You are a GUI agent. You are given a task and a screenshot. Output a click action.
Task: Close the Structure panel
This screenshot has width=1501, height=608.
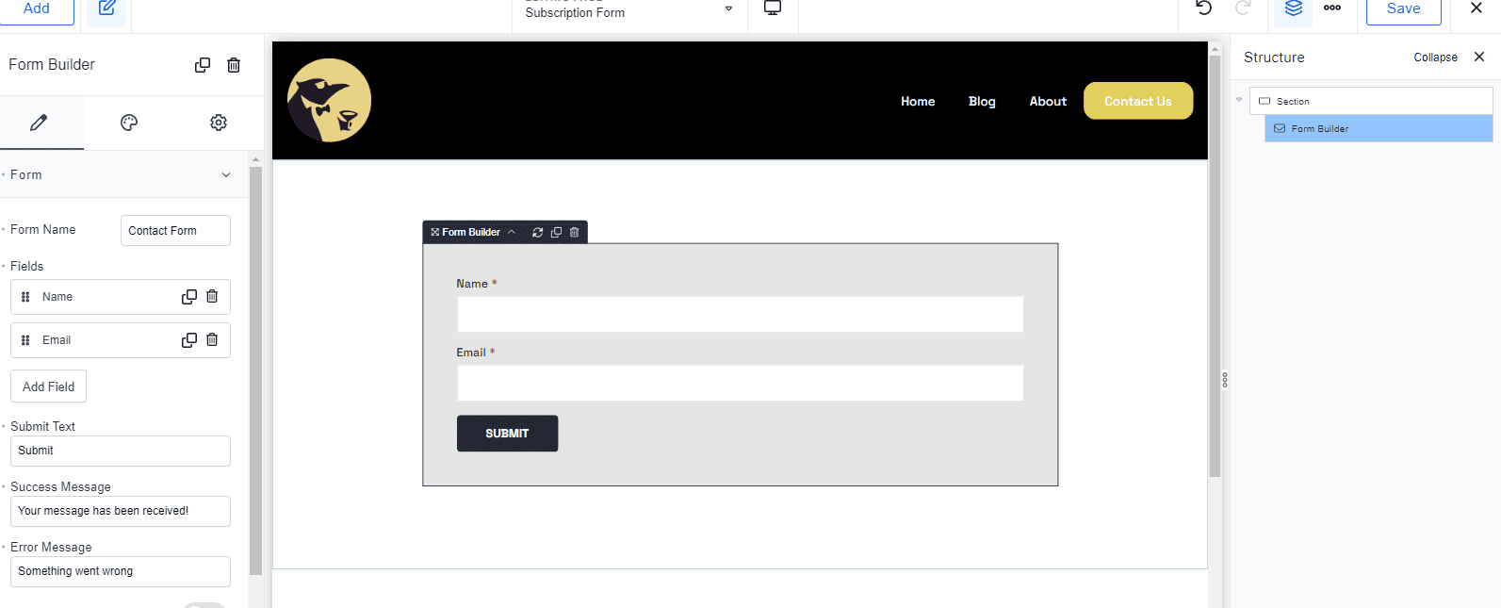[x=1479, y=57]
